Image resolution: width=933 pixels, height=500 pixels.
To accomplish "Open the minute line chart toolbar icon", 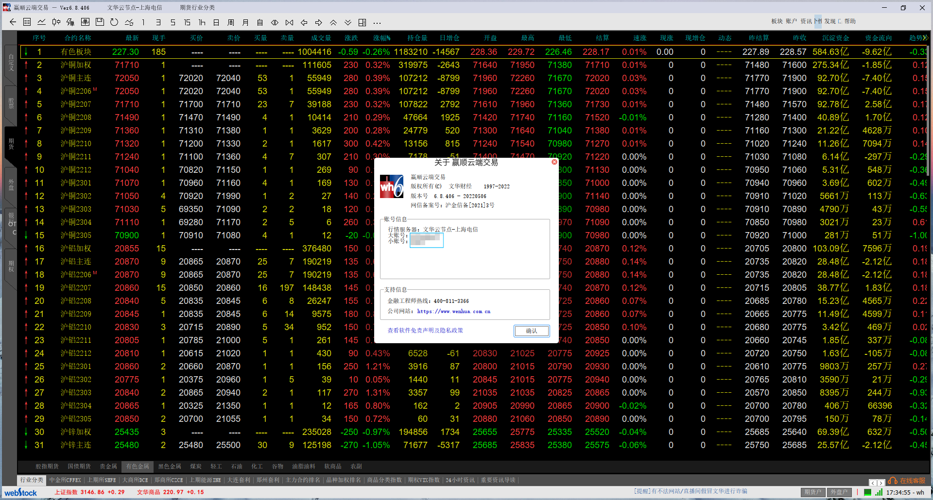I will tap(41, 22).
